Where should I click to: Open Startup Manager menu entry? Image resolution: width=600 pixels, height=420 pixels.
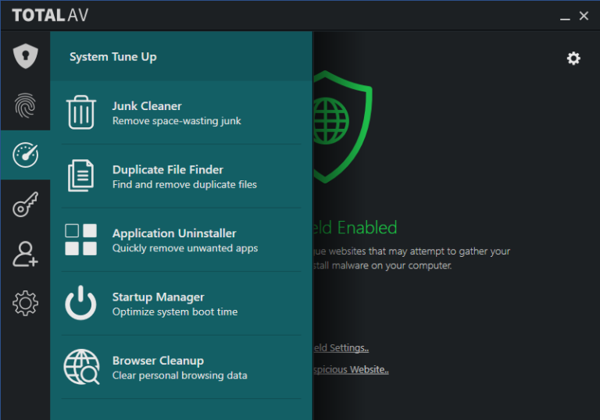[181, 304]
